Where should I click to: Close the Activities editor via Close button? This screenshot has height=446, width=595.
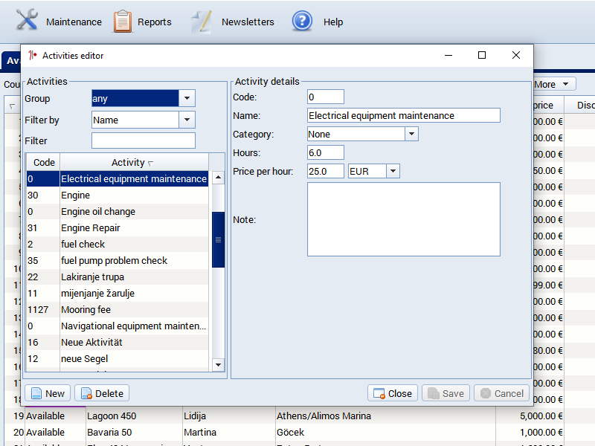click(x=392, y=393)
